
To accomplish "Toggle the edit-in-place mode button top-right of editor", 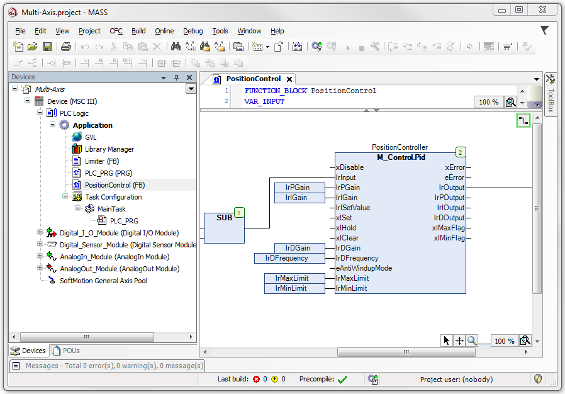I will tap(523, 120).
